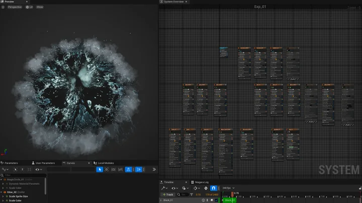The width and height of the screenshot is (362, 203).
Task: Toggle the Black_01 track enabled checkbox
Action: click(x=216, y=200)
